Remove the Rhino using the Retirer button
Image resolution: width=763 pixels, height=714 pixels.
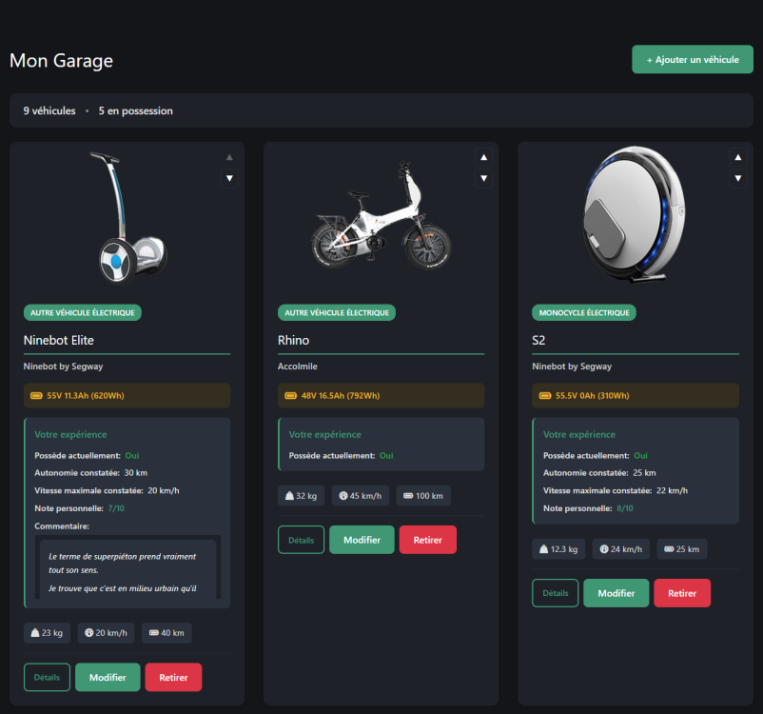[x=427, y=540]
